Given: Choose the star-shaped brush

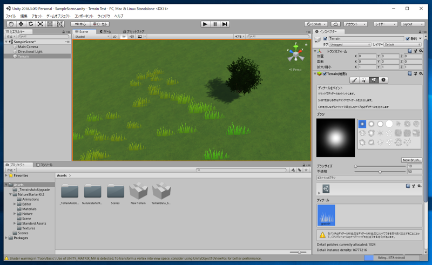Looking at the screenshot, I should click(389, 133).
